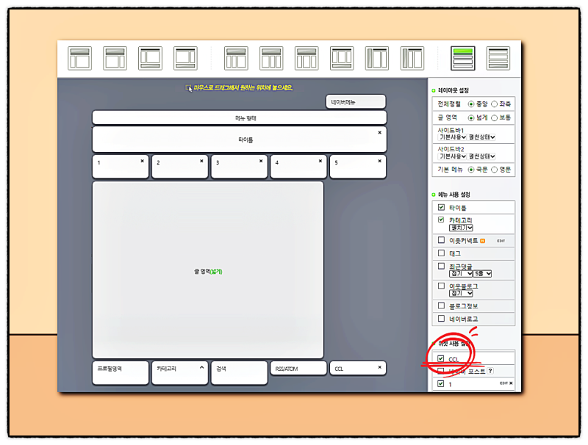
Task: Choose layout with footer and left sidebar
Action: (150, 59)
